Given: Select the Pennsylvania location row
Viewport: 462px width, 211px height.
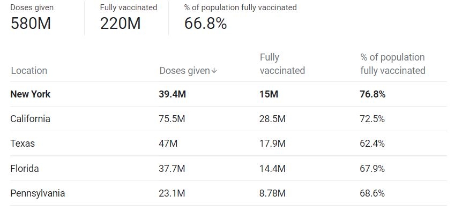Looking at the screenshot, I should click(229, 193).
